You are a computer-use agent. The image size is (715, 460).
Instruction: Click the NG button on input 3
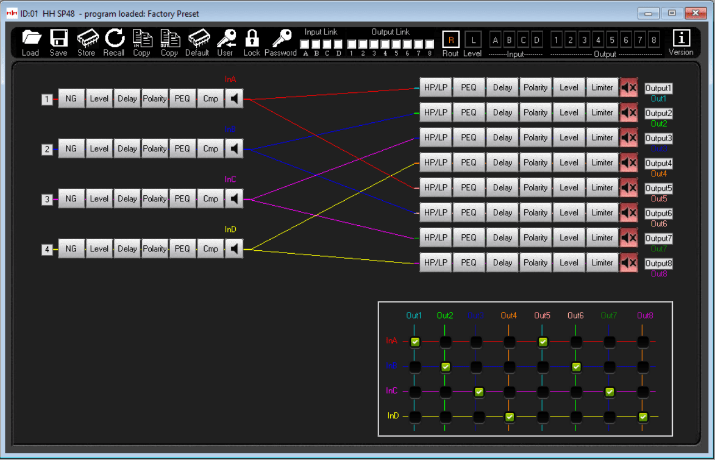click(71, 199)
